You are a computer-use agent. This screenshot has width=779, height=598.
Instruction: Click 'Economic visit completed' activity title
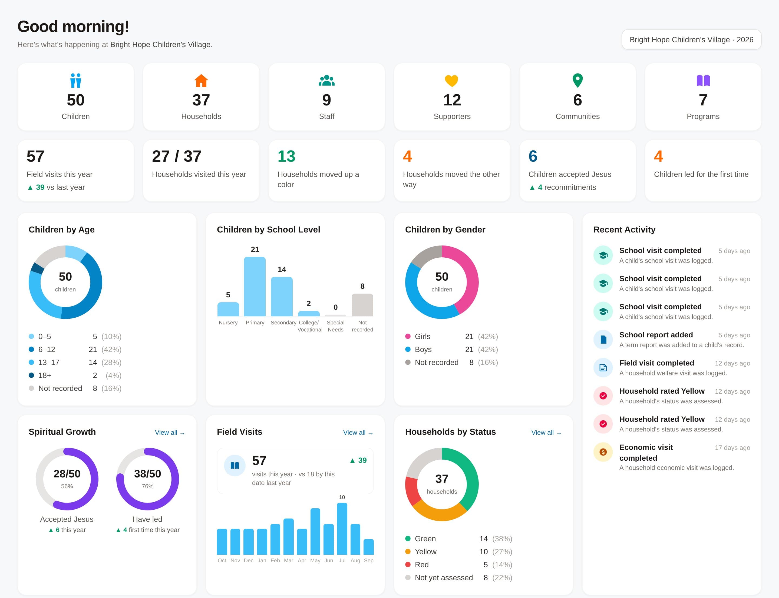pyautogui.click(x=646, y=453)
